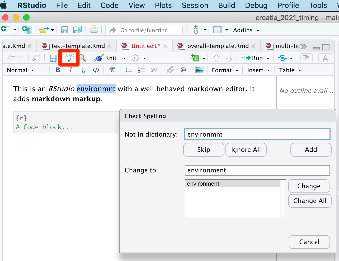The image size is (339, 261).
Task: Click the New File plus icon
Action: pos(5,30)
